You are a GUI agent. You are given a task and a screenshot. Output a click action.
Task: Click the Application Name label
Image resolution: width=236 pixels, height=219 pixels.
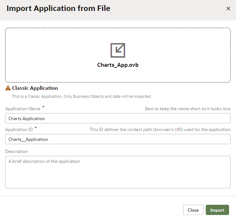23,109
